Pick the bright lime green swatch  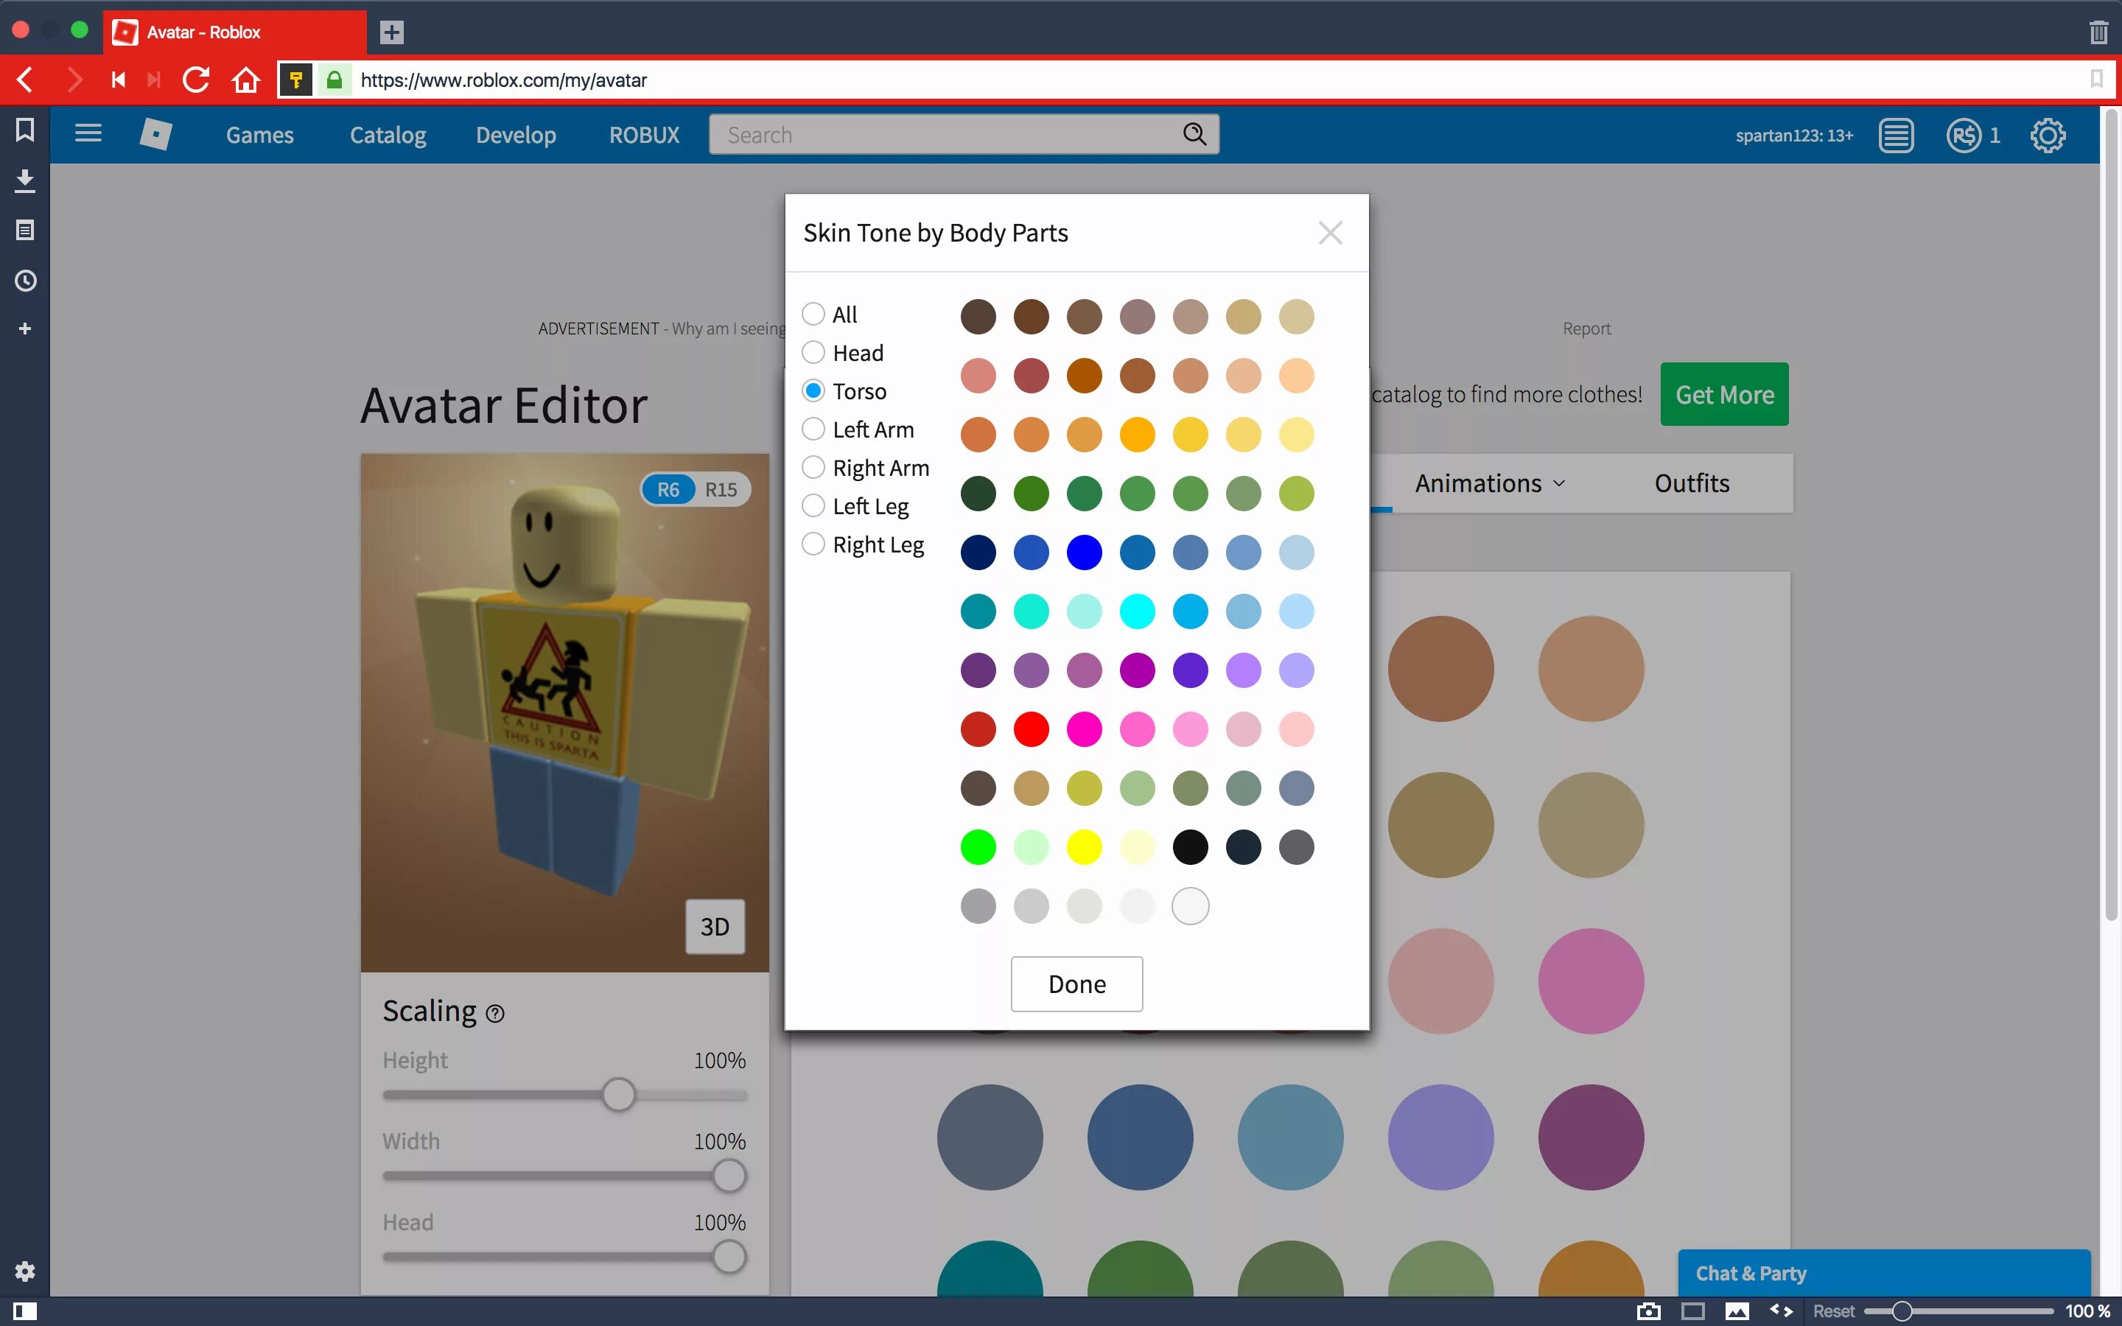[x=978, y=847]
